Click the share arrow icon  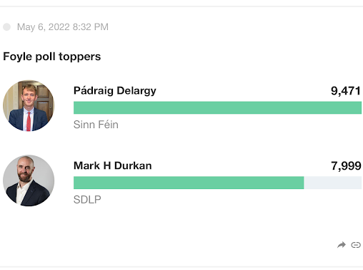click(342, 245)
